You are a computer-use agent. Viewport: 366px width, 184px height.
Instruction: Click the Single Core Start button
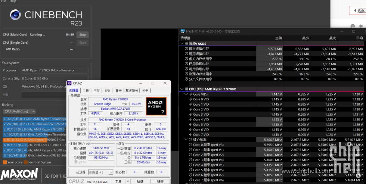click(x=83, y=43)
